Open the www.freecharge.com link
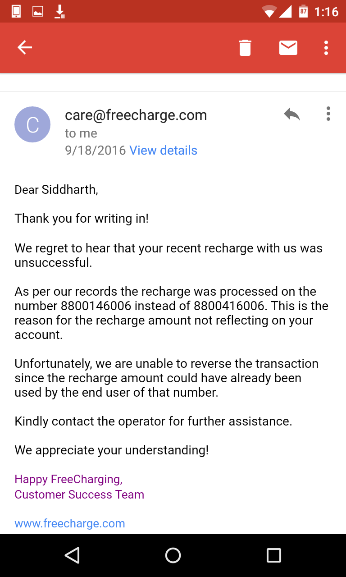This screenshot has height=577, width=346. pos(70,523)
